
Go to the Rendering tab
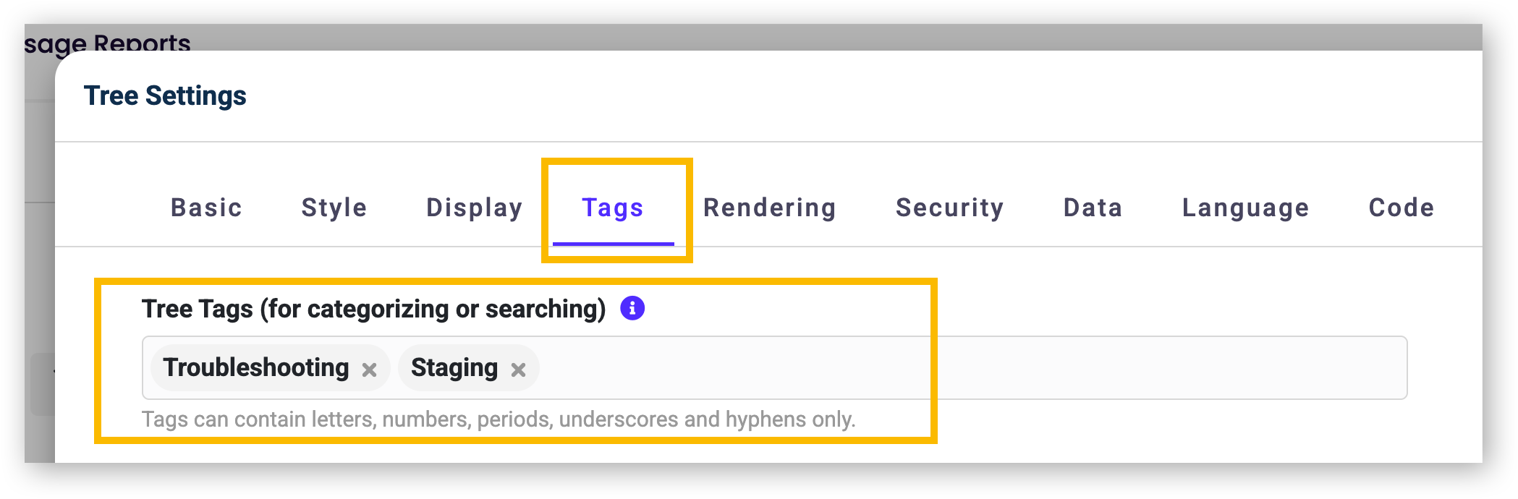tap(770, 208)
